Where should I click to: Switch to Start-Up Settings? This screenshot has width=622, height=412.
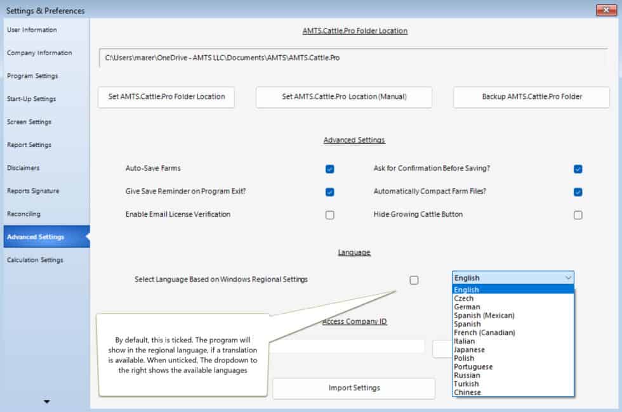click(30, 98)
